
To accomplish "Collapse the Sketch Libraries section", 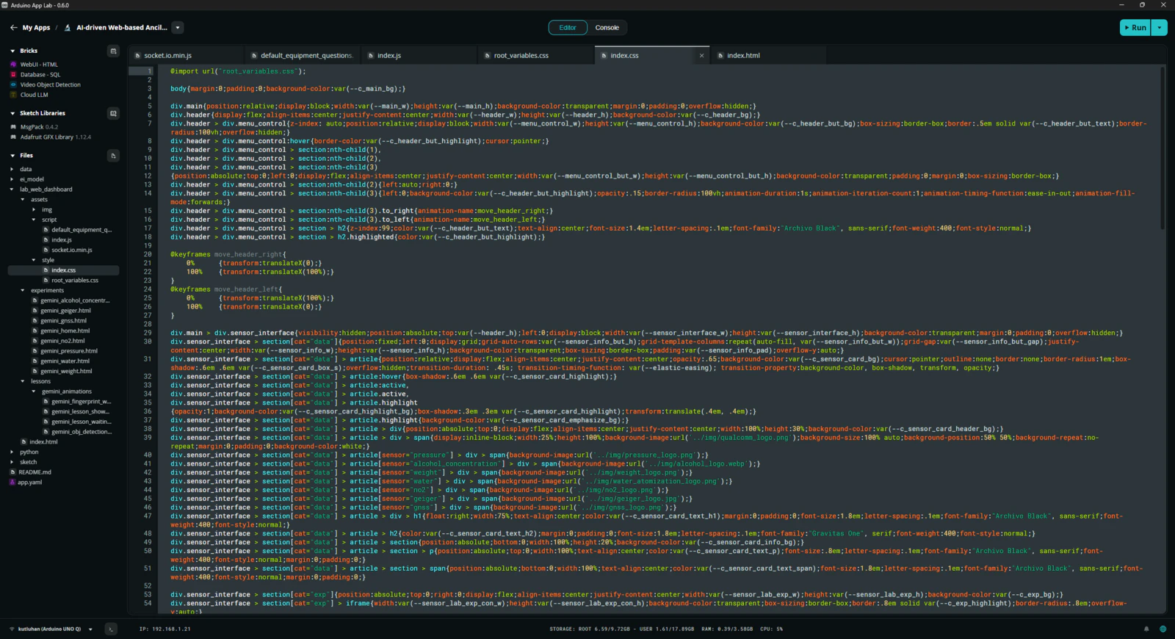I will pos(12,113).
